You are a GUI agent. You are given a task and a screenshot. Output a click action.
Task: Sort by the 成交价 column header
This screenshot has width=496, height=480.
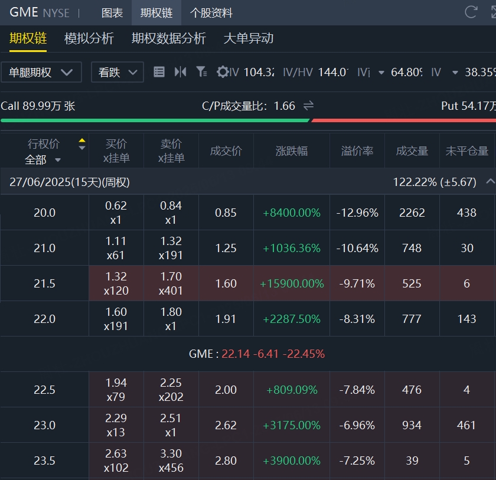point(226,151)
